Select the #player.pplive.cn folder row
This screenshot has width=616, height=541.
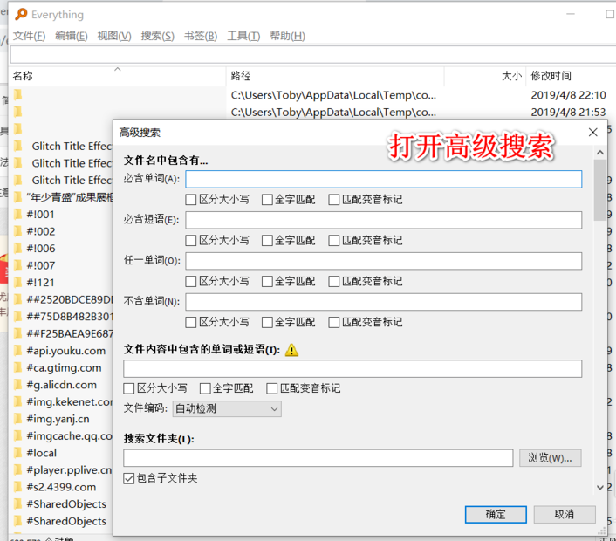[61, 470]
